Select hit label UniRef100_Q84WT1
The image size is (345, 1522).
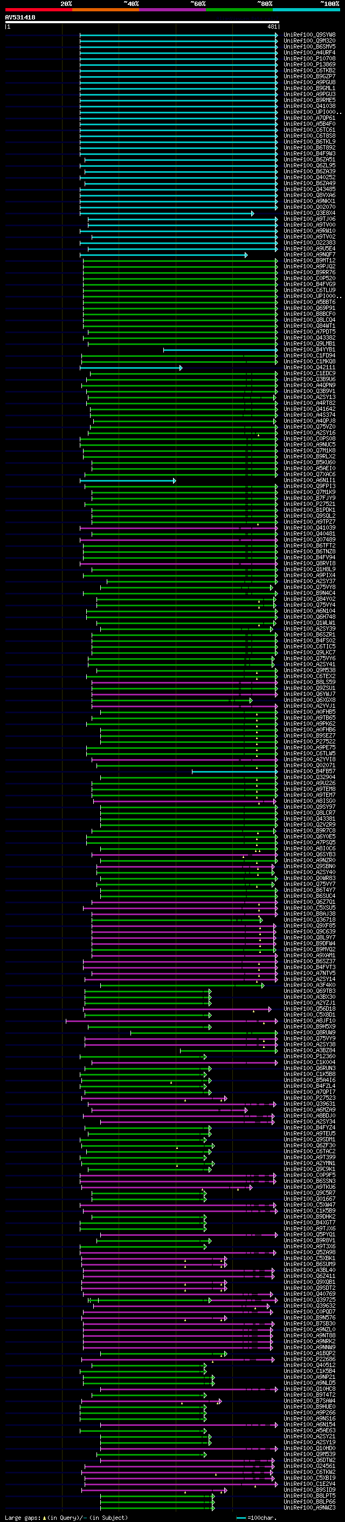(309, 326)
